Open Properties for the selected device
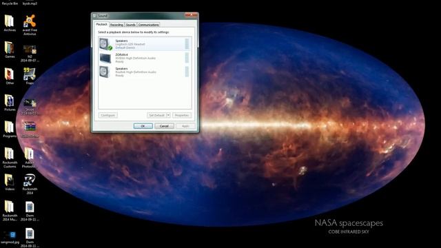Screen dimensions: 441x248 182,115
